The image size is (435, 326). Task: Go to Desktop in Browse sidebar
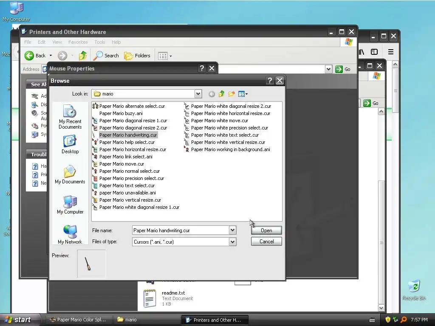click(70, 144)
